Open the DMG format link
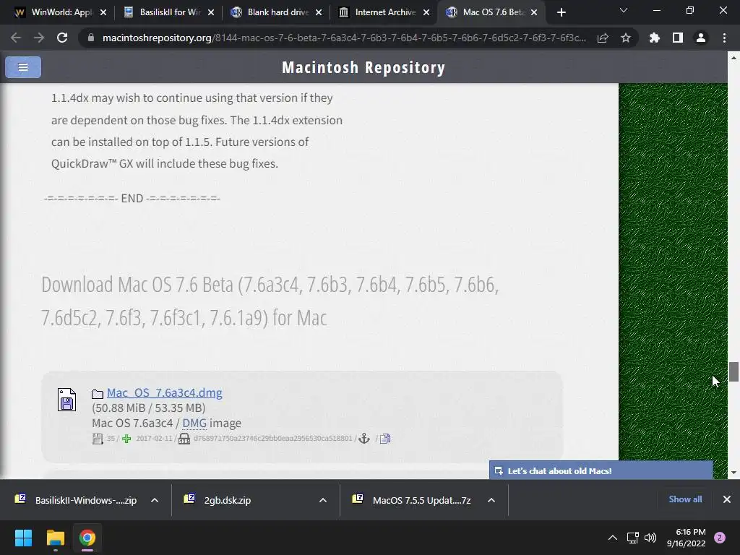 point(194,423)
